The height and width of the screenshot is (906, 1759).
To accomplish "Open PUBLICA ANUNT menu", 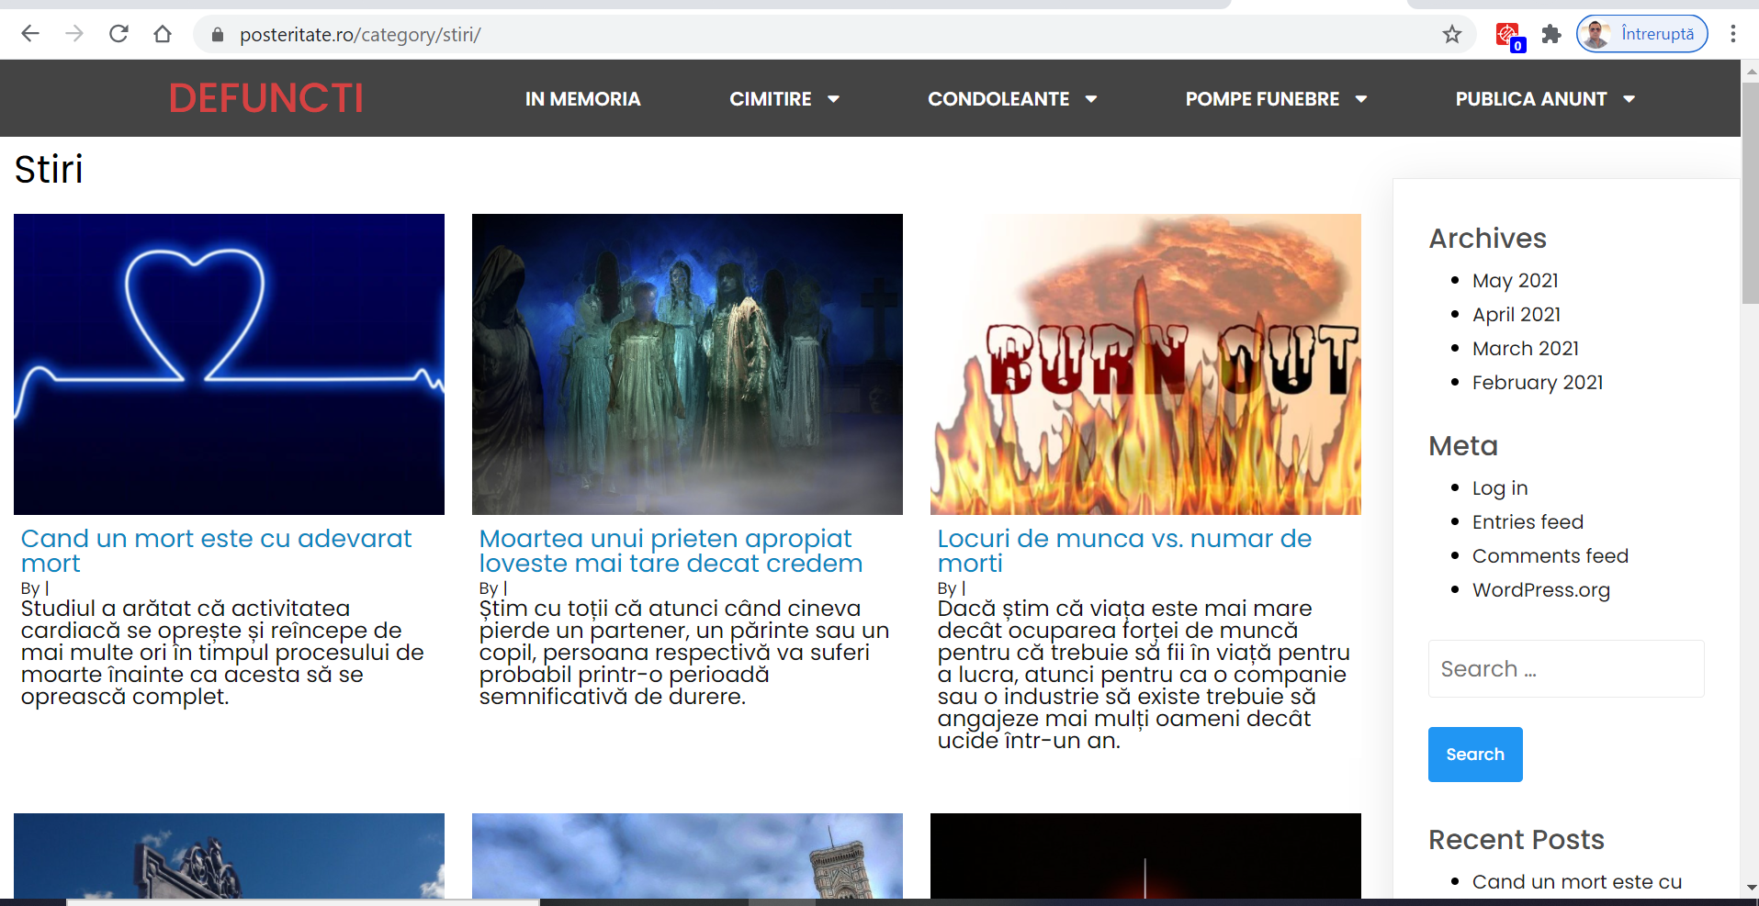I will pyautogui.click(x=1544, y=99).
